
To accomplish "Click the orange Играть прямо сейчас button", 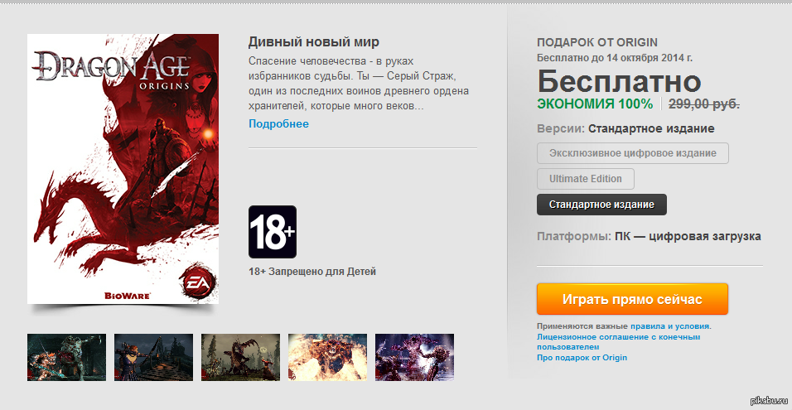I will point(632,299).
